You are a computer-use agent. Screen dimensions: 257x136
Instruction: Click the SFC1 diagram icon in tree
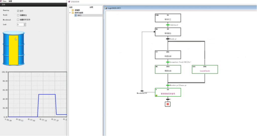coord(76,15)
